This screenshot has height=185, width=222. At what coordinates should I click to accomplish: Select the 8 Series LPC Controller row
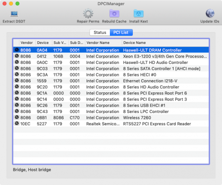coord(146,112)
